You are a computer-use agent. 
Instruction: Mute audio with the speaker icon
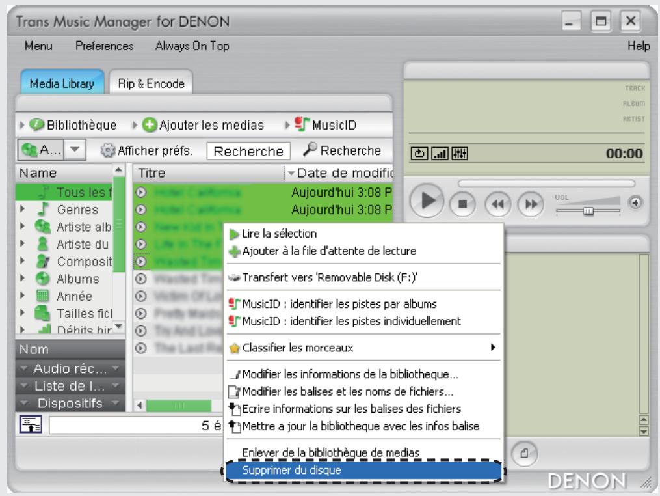pos(635,202)
